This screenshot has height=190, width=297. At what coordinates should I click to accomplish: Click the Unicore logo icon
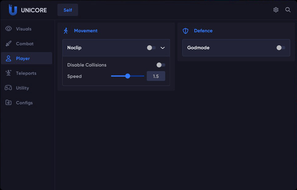[x=13, y=10]
